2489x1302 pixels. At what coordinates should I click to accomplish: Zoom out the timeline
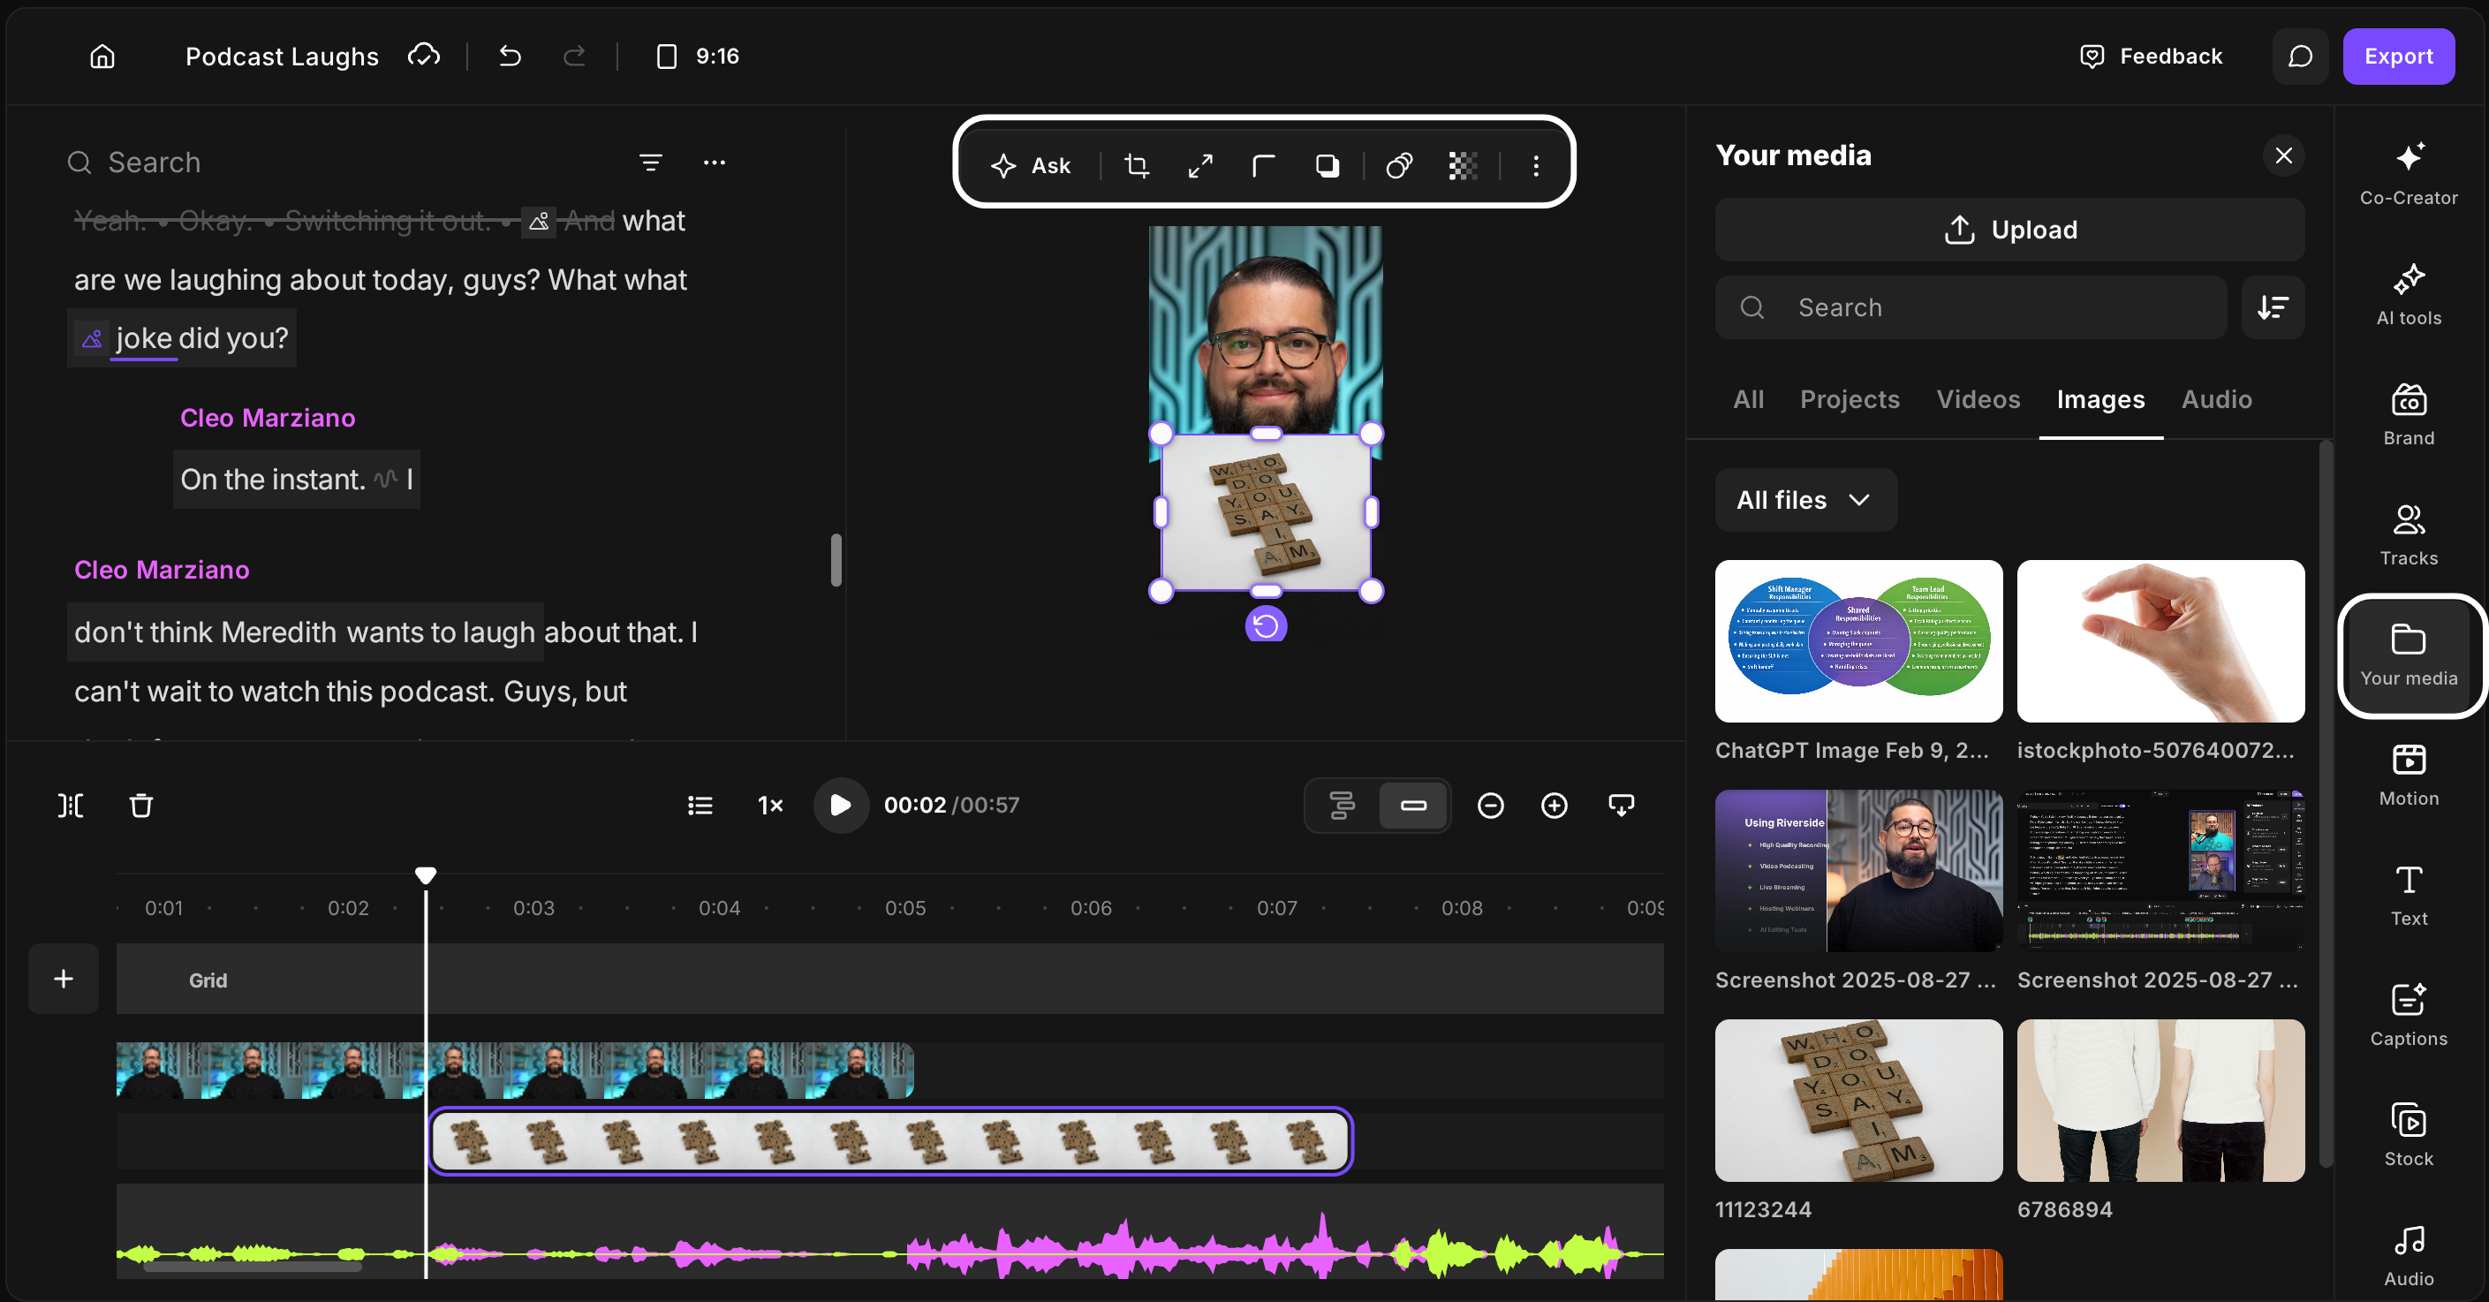(1491, 806)
